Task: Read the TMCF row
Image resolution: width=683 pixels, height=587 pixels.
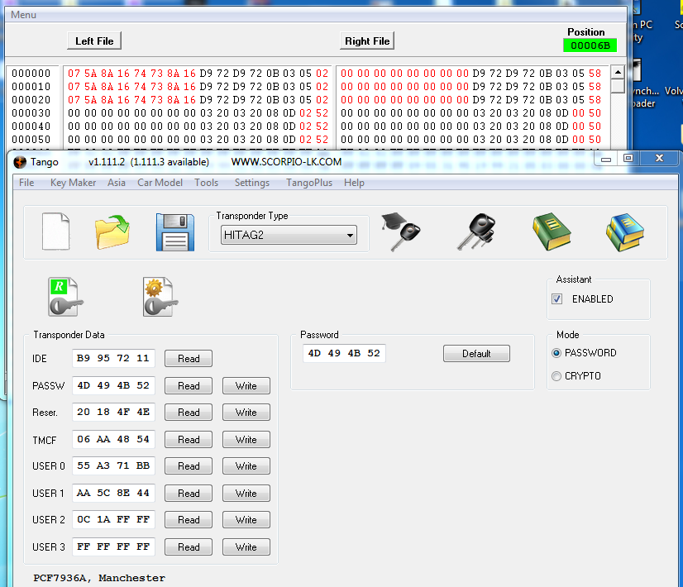Action: (189, 440)
